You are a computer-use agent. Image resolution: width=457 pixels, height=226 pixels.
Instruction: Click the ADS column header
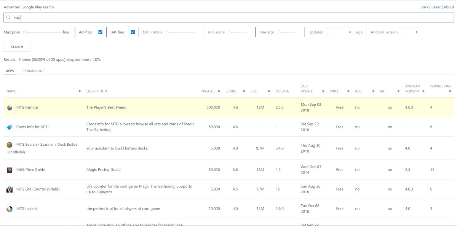pyautogui.click(x=358, y=91)
